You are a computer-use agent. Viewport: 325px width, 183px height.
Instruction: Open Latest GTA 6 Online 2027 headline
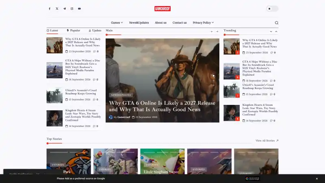click(83, 42)
